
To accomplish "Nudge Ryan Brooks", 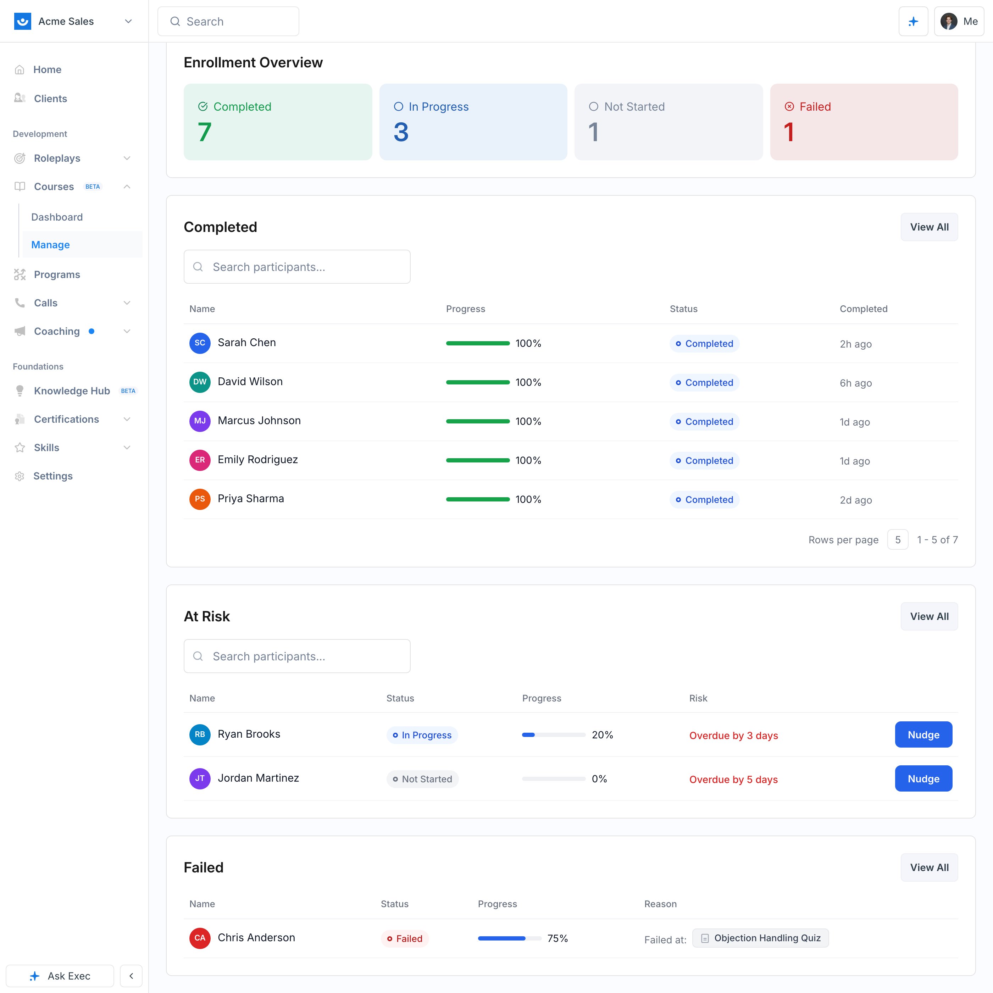I will tap(923, 734).
